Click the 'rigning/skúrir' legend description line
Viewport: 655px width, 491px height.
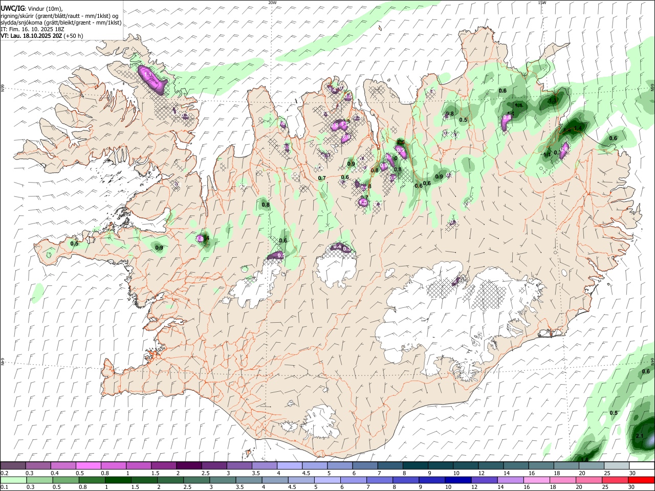pyautogui.click(x=59, y=16)
